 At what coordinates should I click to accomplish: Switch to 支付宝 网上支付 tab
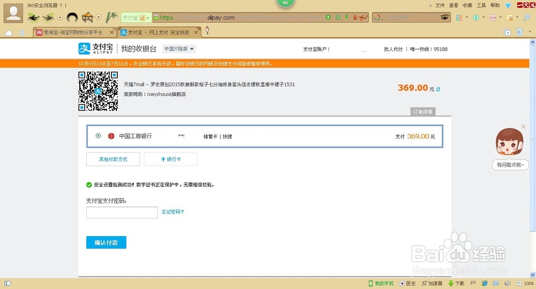tap(159, 33)
